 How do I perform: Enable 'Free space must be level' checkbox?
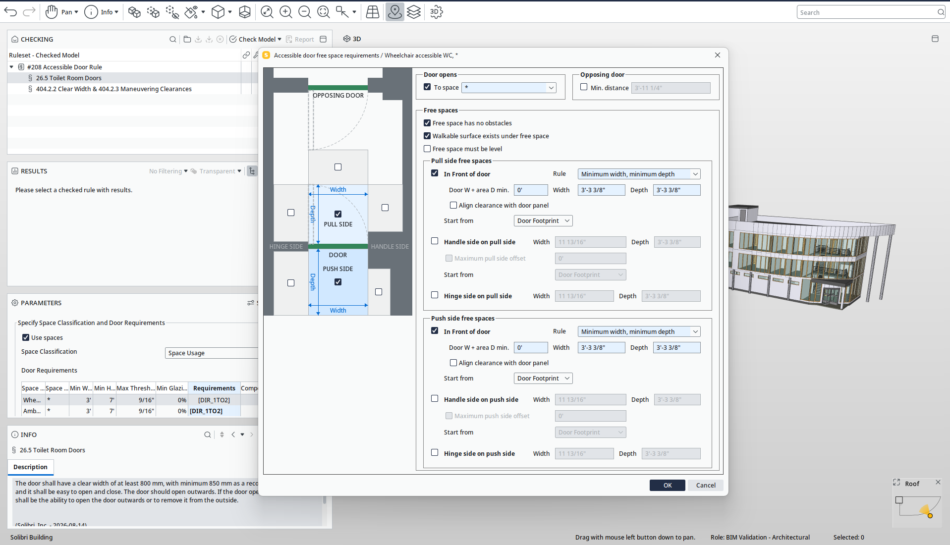pyautogui.click(x=427, y=149)
